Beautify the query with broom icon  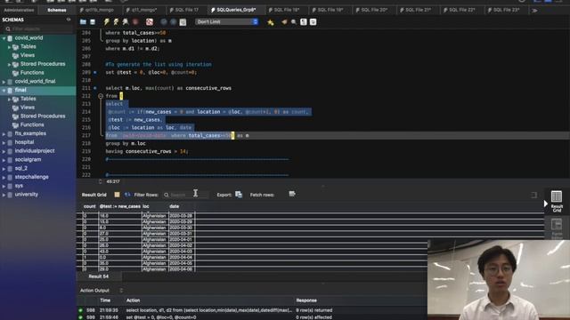pyautogui.click(x=284, y=22)
